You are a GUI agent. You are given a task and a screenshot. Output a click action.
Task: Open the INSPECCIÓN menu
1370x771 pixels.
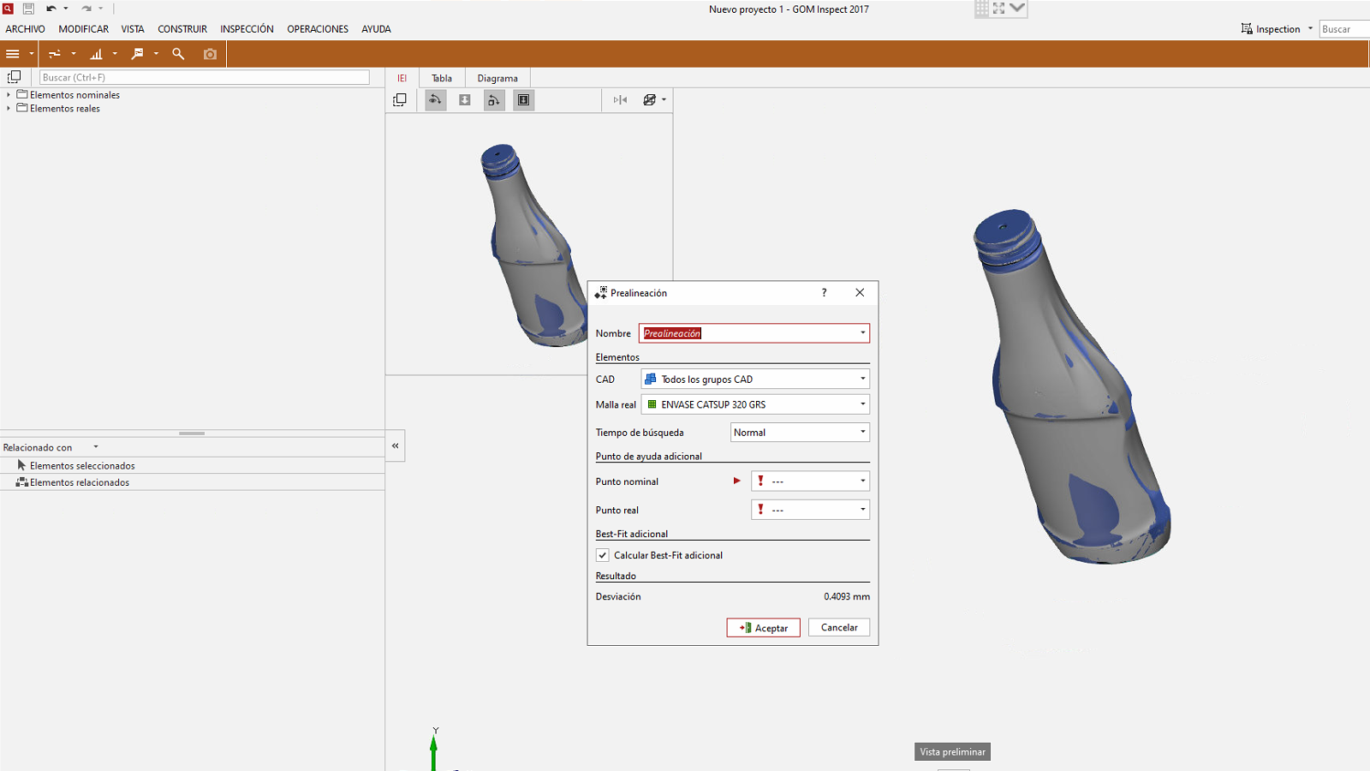pos(247,29)
